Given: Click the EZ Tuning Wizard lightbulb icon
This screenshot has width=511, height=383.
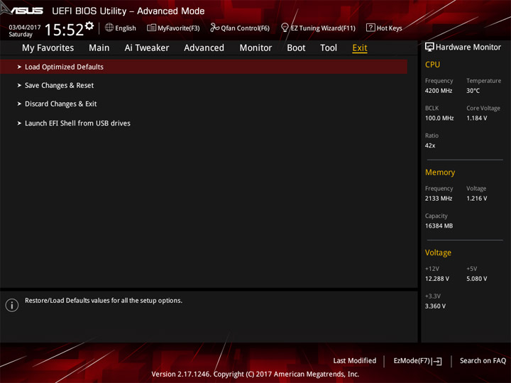Looking at the screenshot, I should [285, 28].
